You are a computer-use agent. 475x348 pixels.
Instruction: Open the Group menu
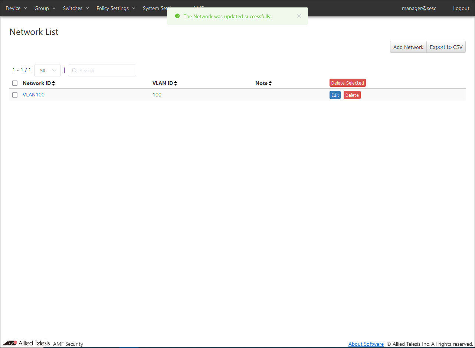pyautogui.click(x=45, y=8)
